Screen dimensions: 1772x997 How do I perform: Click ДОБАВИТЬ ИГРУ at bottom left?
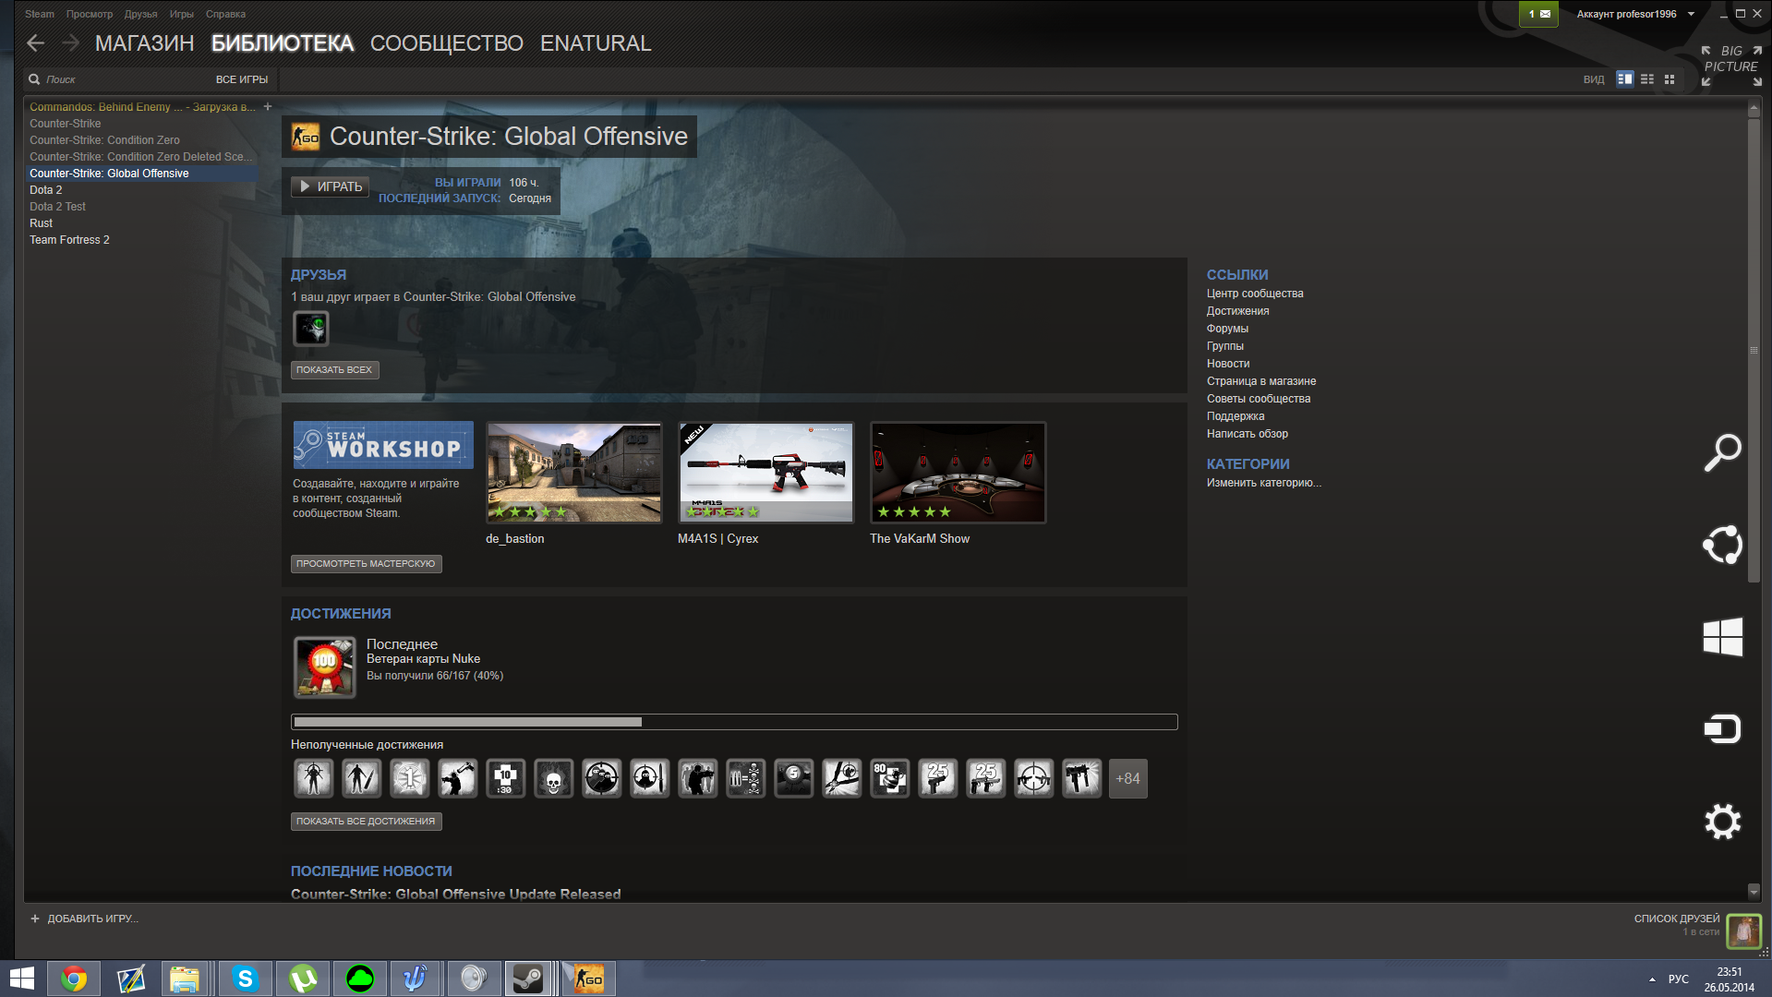point(84,919)
